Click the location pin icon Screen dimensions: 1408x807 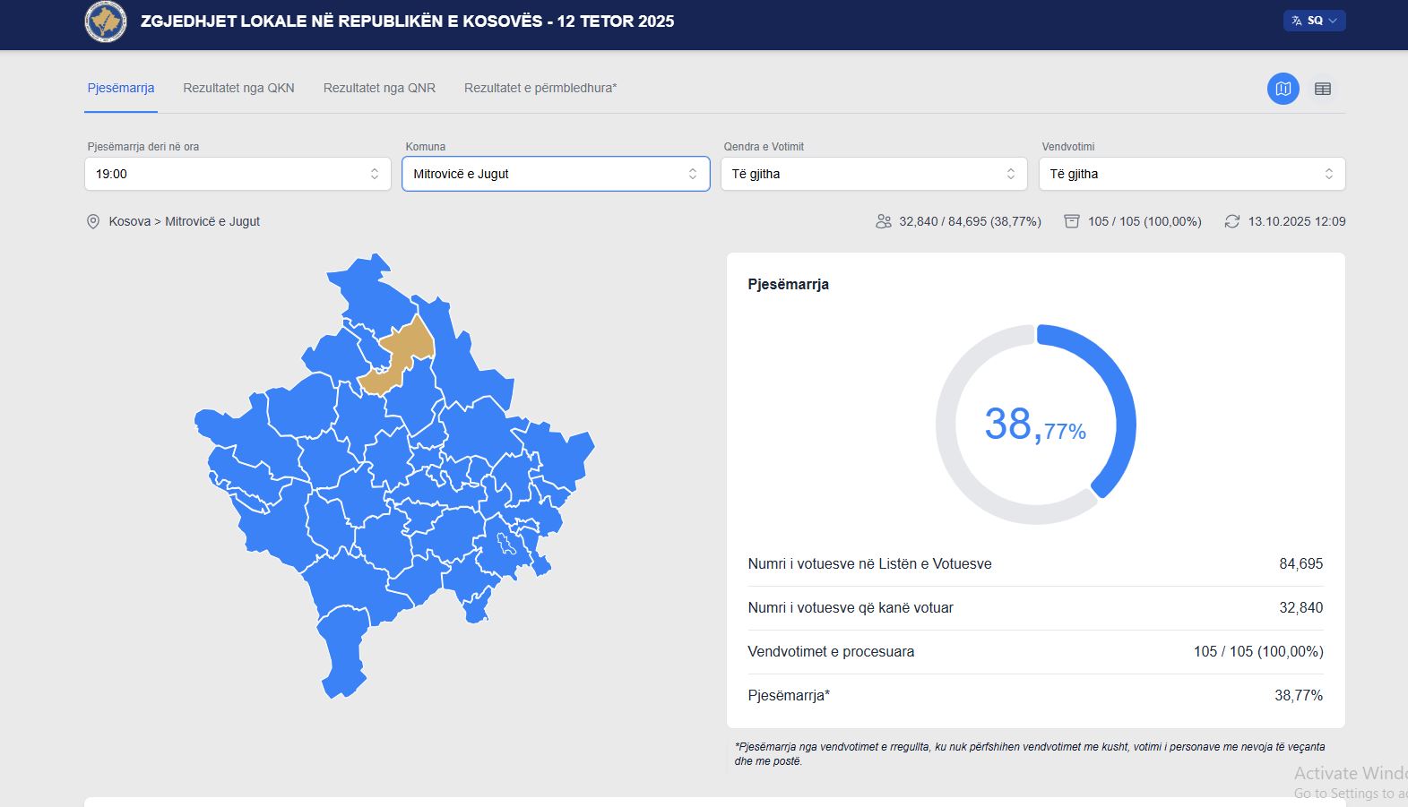93,221
